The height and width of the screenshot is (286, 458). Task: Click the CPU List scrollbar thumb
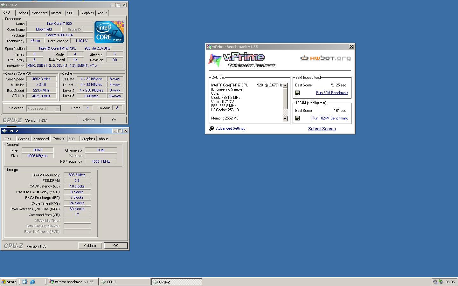285,99
